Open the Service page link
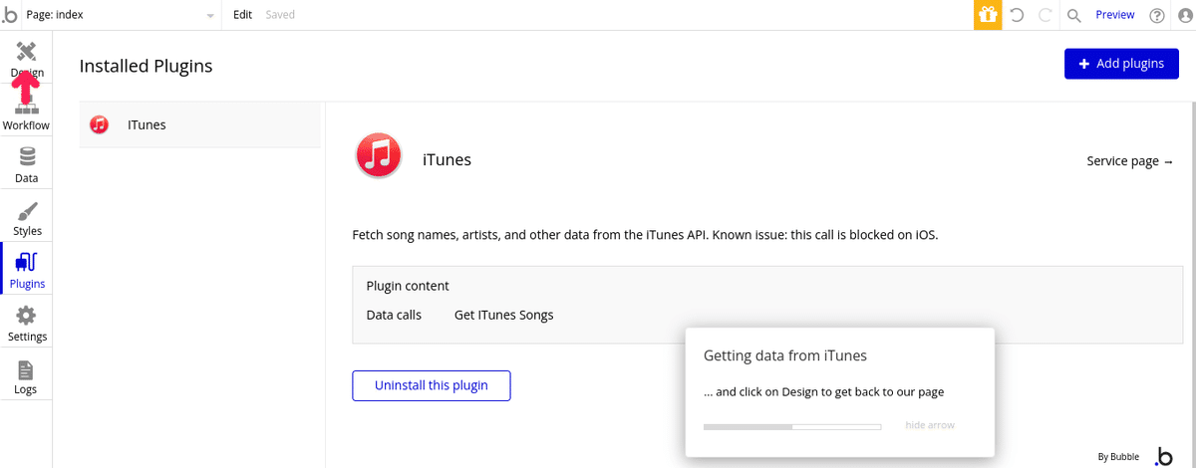This screenshot has width=1196, height=468. 1130,161
